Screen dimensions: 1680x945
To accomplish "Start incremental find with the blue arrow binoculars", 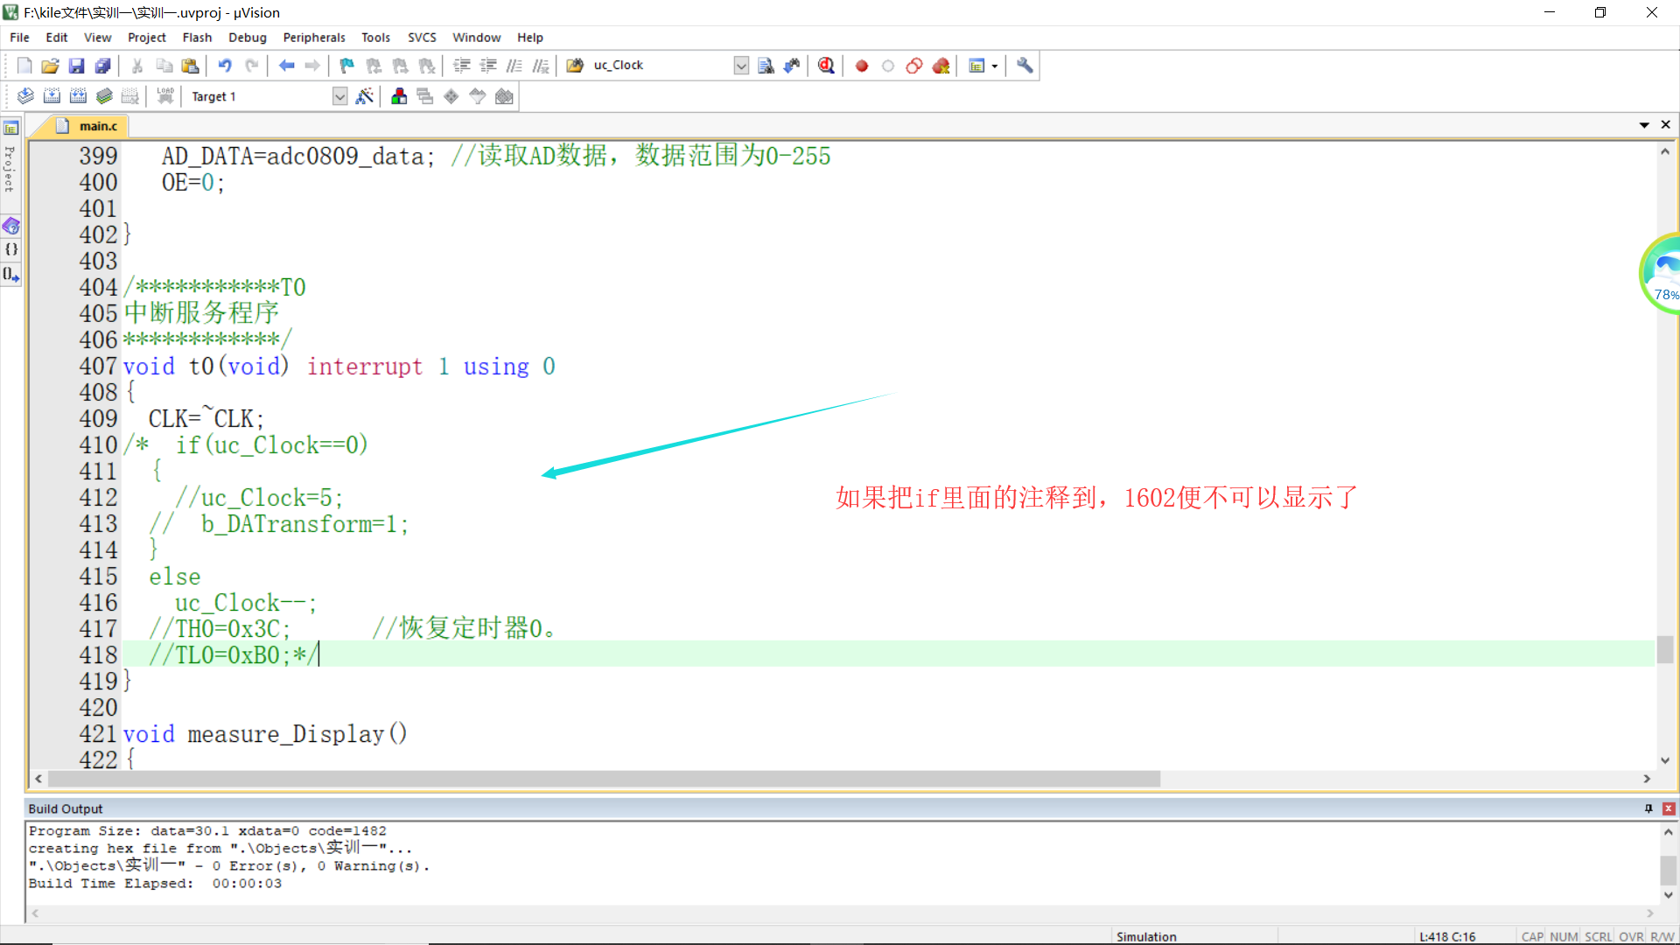I will tap(792, 66).
